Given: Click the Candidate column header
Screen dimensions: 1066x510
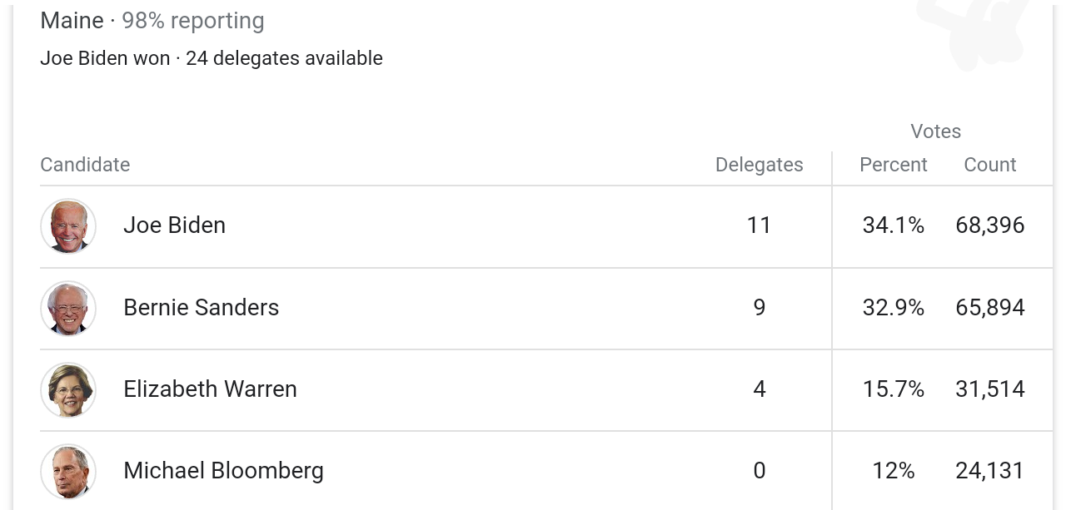Looking at the screenshot, I should click(85, 165).
